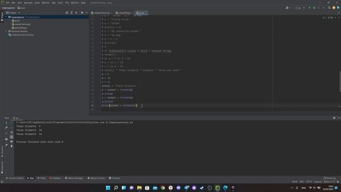Open Project panel options gear
This screenshot has width=341, height=192.
point(82,13)
